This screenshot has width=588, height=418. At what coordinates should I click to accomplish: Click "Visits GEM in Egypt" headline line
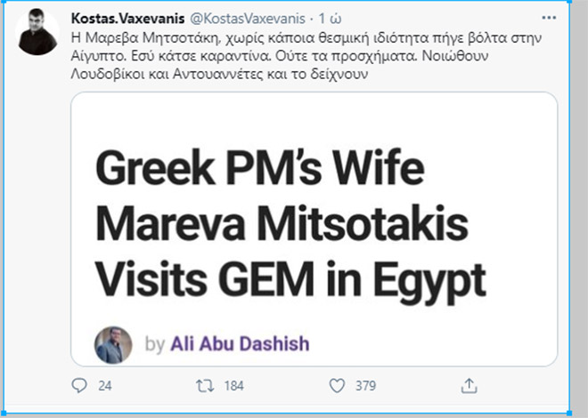[290, 279]
